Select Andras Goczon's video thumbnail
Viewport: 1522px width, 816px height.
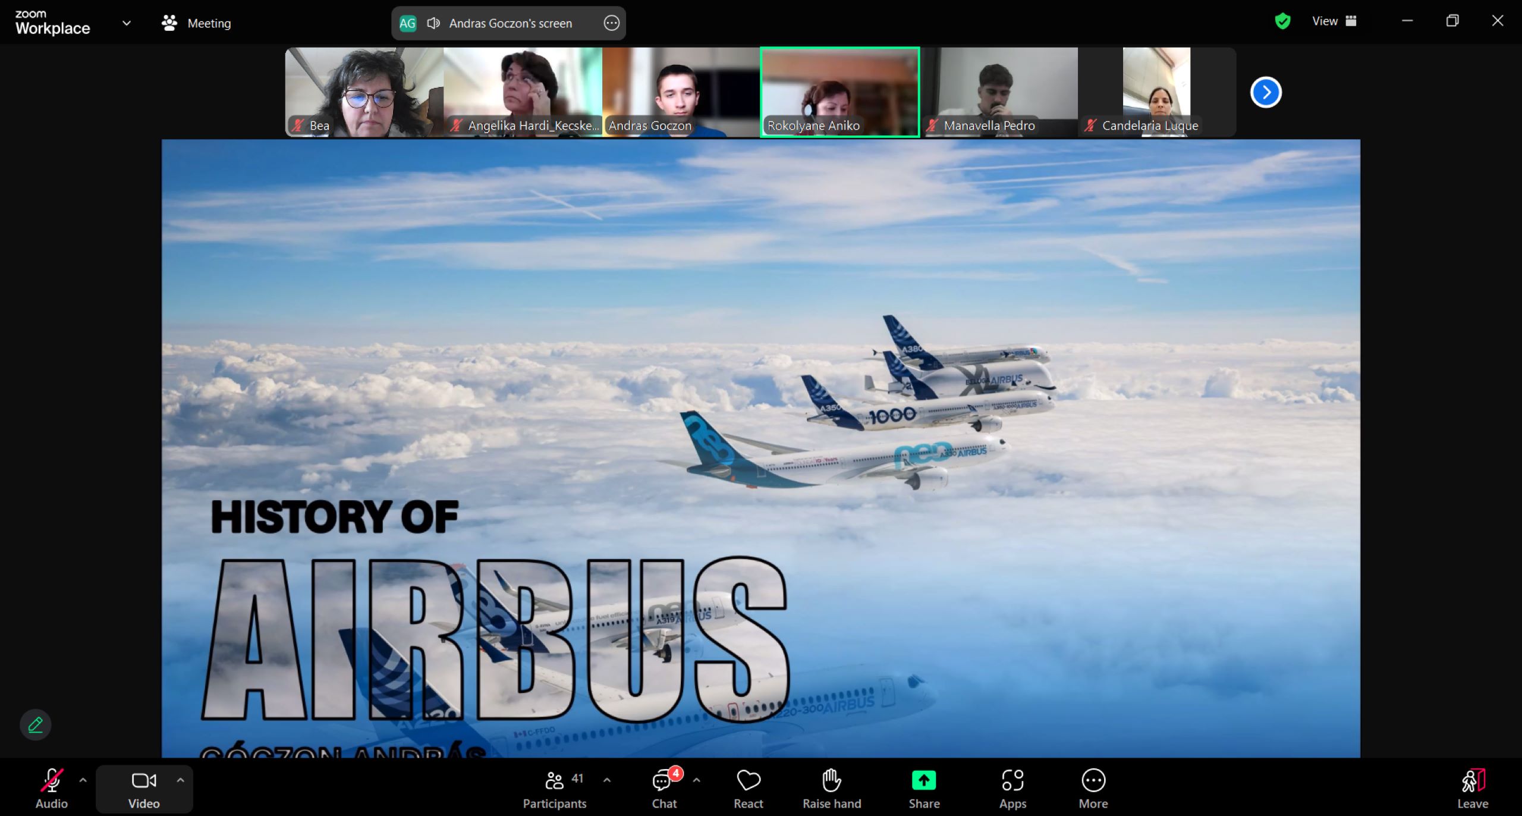coord(681,92)
